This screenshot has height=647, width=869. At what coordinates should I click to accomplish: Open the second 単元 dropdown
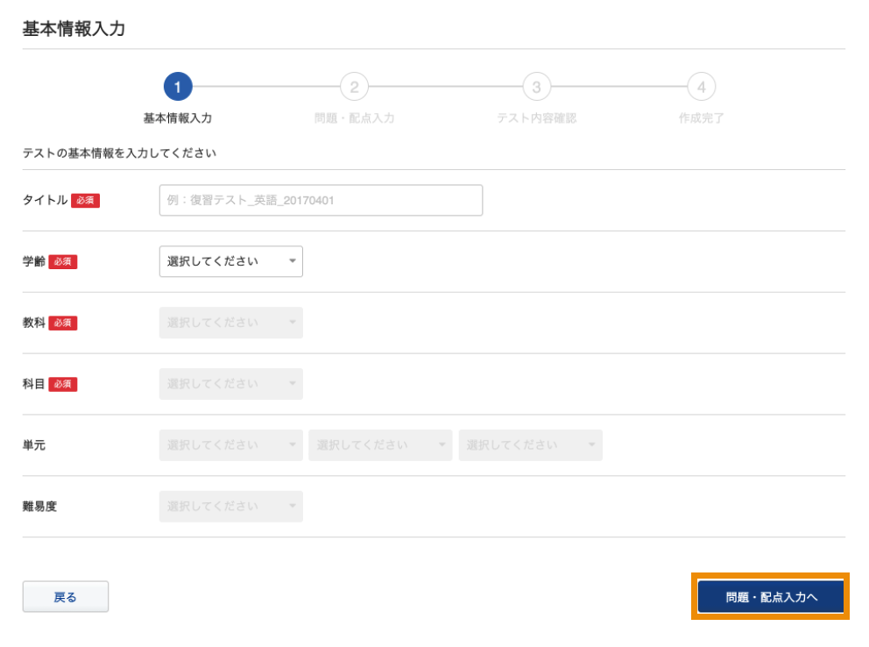pos(380,445)
